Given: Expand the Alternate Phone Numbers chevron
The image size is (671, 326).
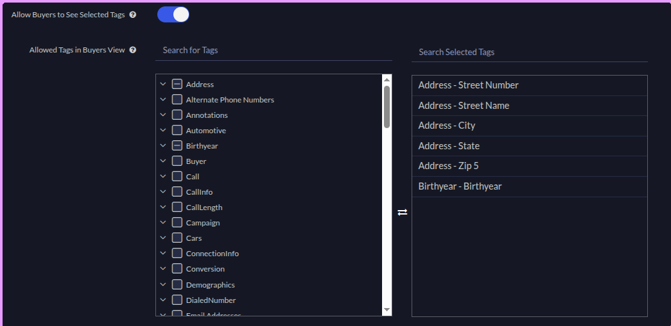Looking at the screenshot, I should click(x=162, y=99).
